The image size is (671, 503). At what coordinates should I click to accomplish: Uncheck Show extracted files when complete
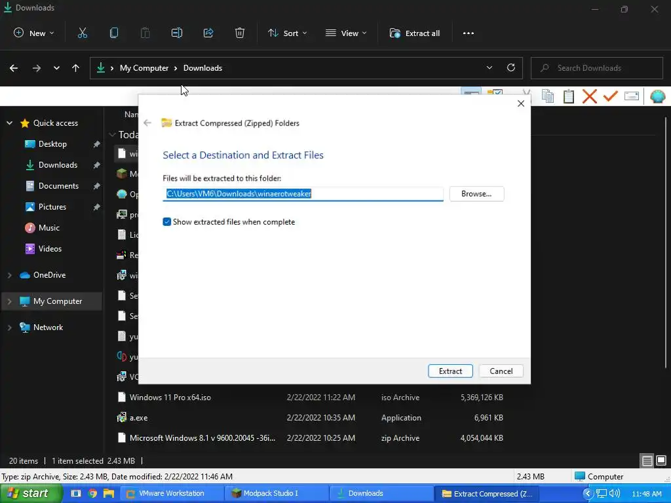pos(167,221)
